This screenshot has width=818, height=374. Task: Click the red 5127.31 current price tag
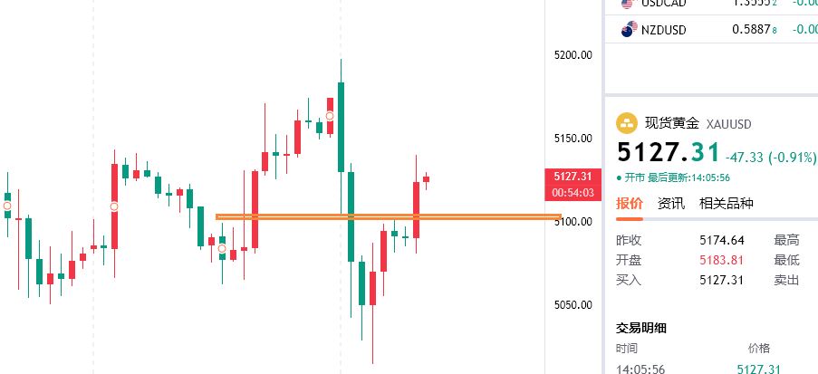pos(573,177)
